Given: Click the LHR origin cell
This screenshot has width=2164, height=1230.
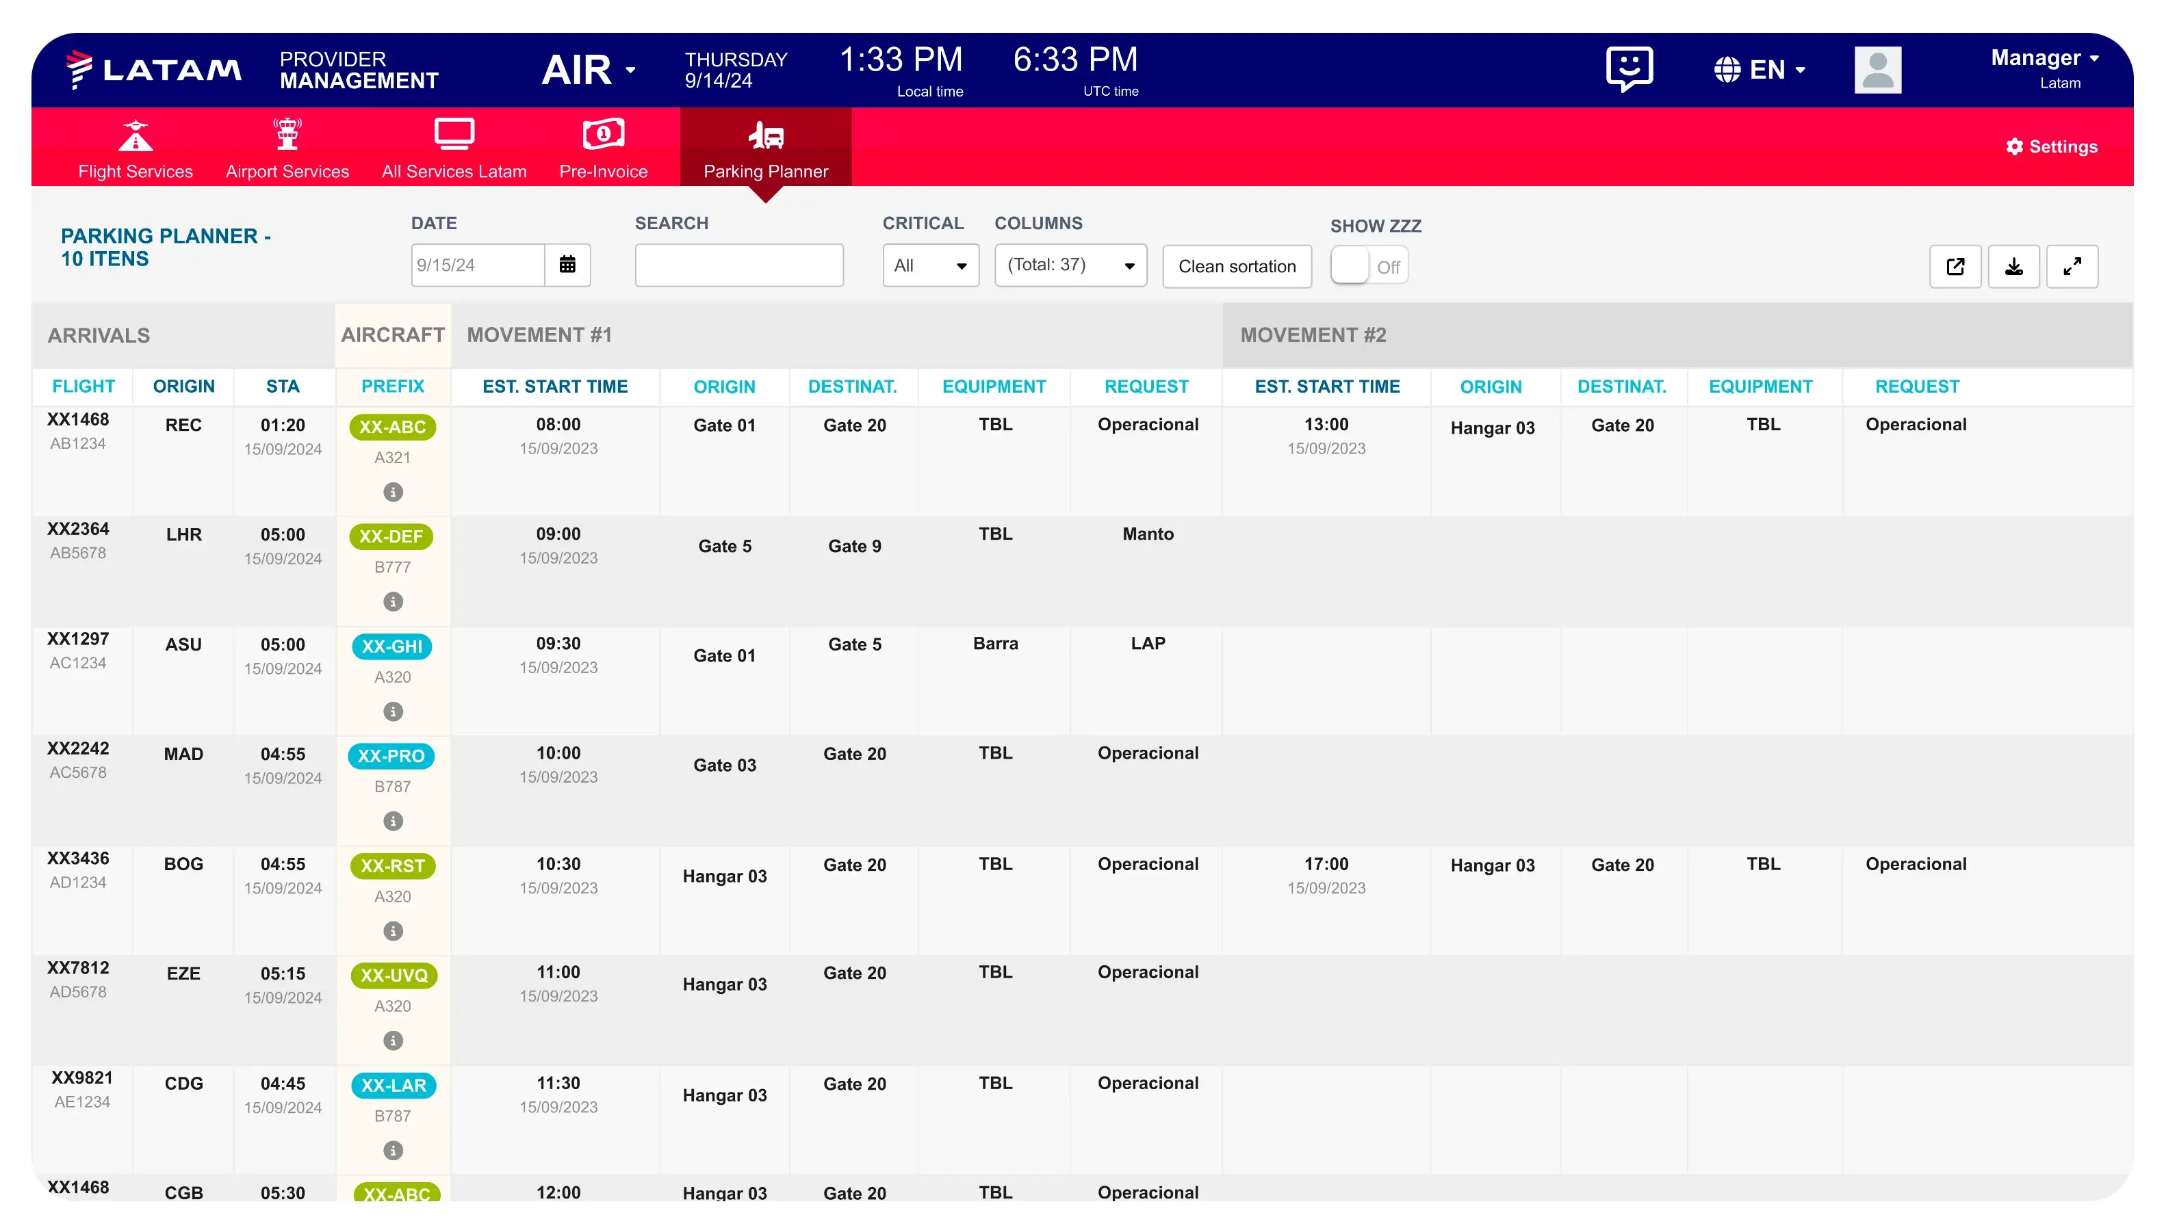Looking at the screenshot, I should click(183, 535).
